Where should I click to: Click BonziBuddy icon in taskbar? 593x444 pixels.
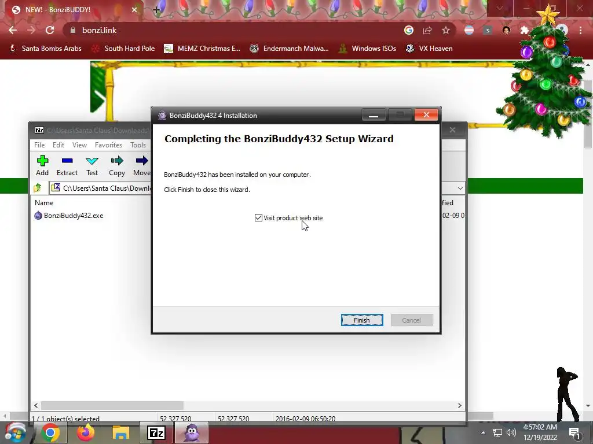click(192, 432)
